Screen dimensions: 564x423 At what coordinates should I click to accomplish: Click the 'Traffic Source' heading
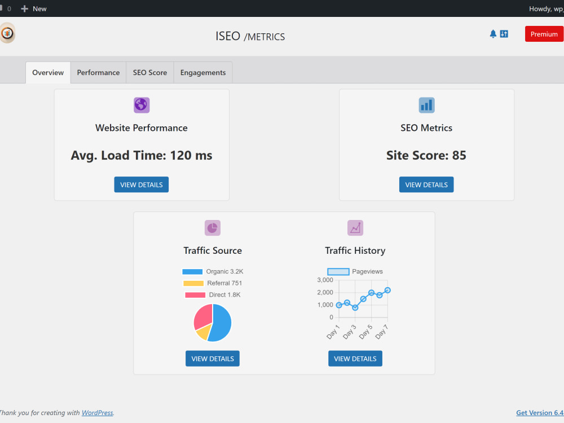click(212, 251)
